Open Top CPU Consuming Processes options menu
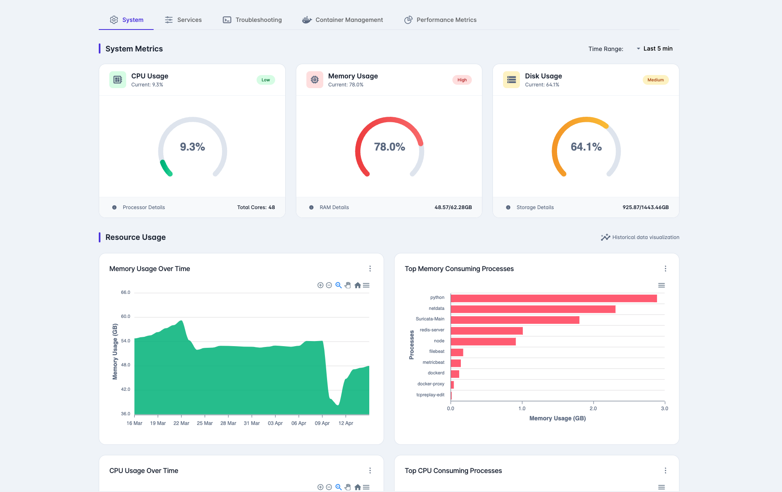782x492 pixels. 666,470
